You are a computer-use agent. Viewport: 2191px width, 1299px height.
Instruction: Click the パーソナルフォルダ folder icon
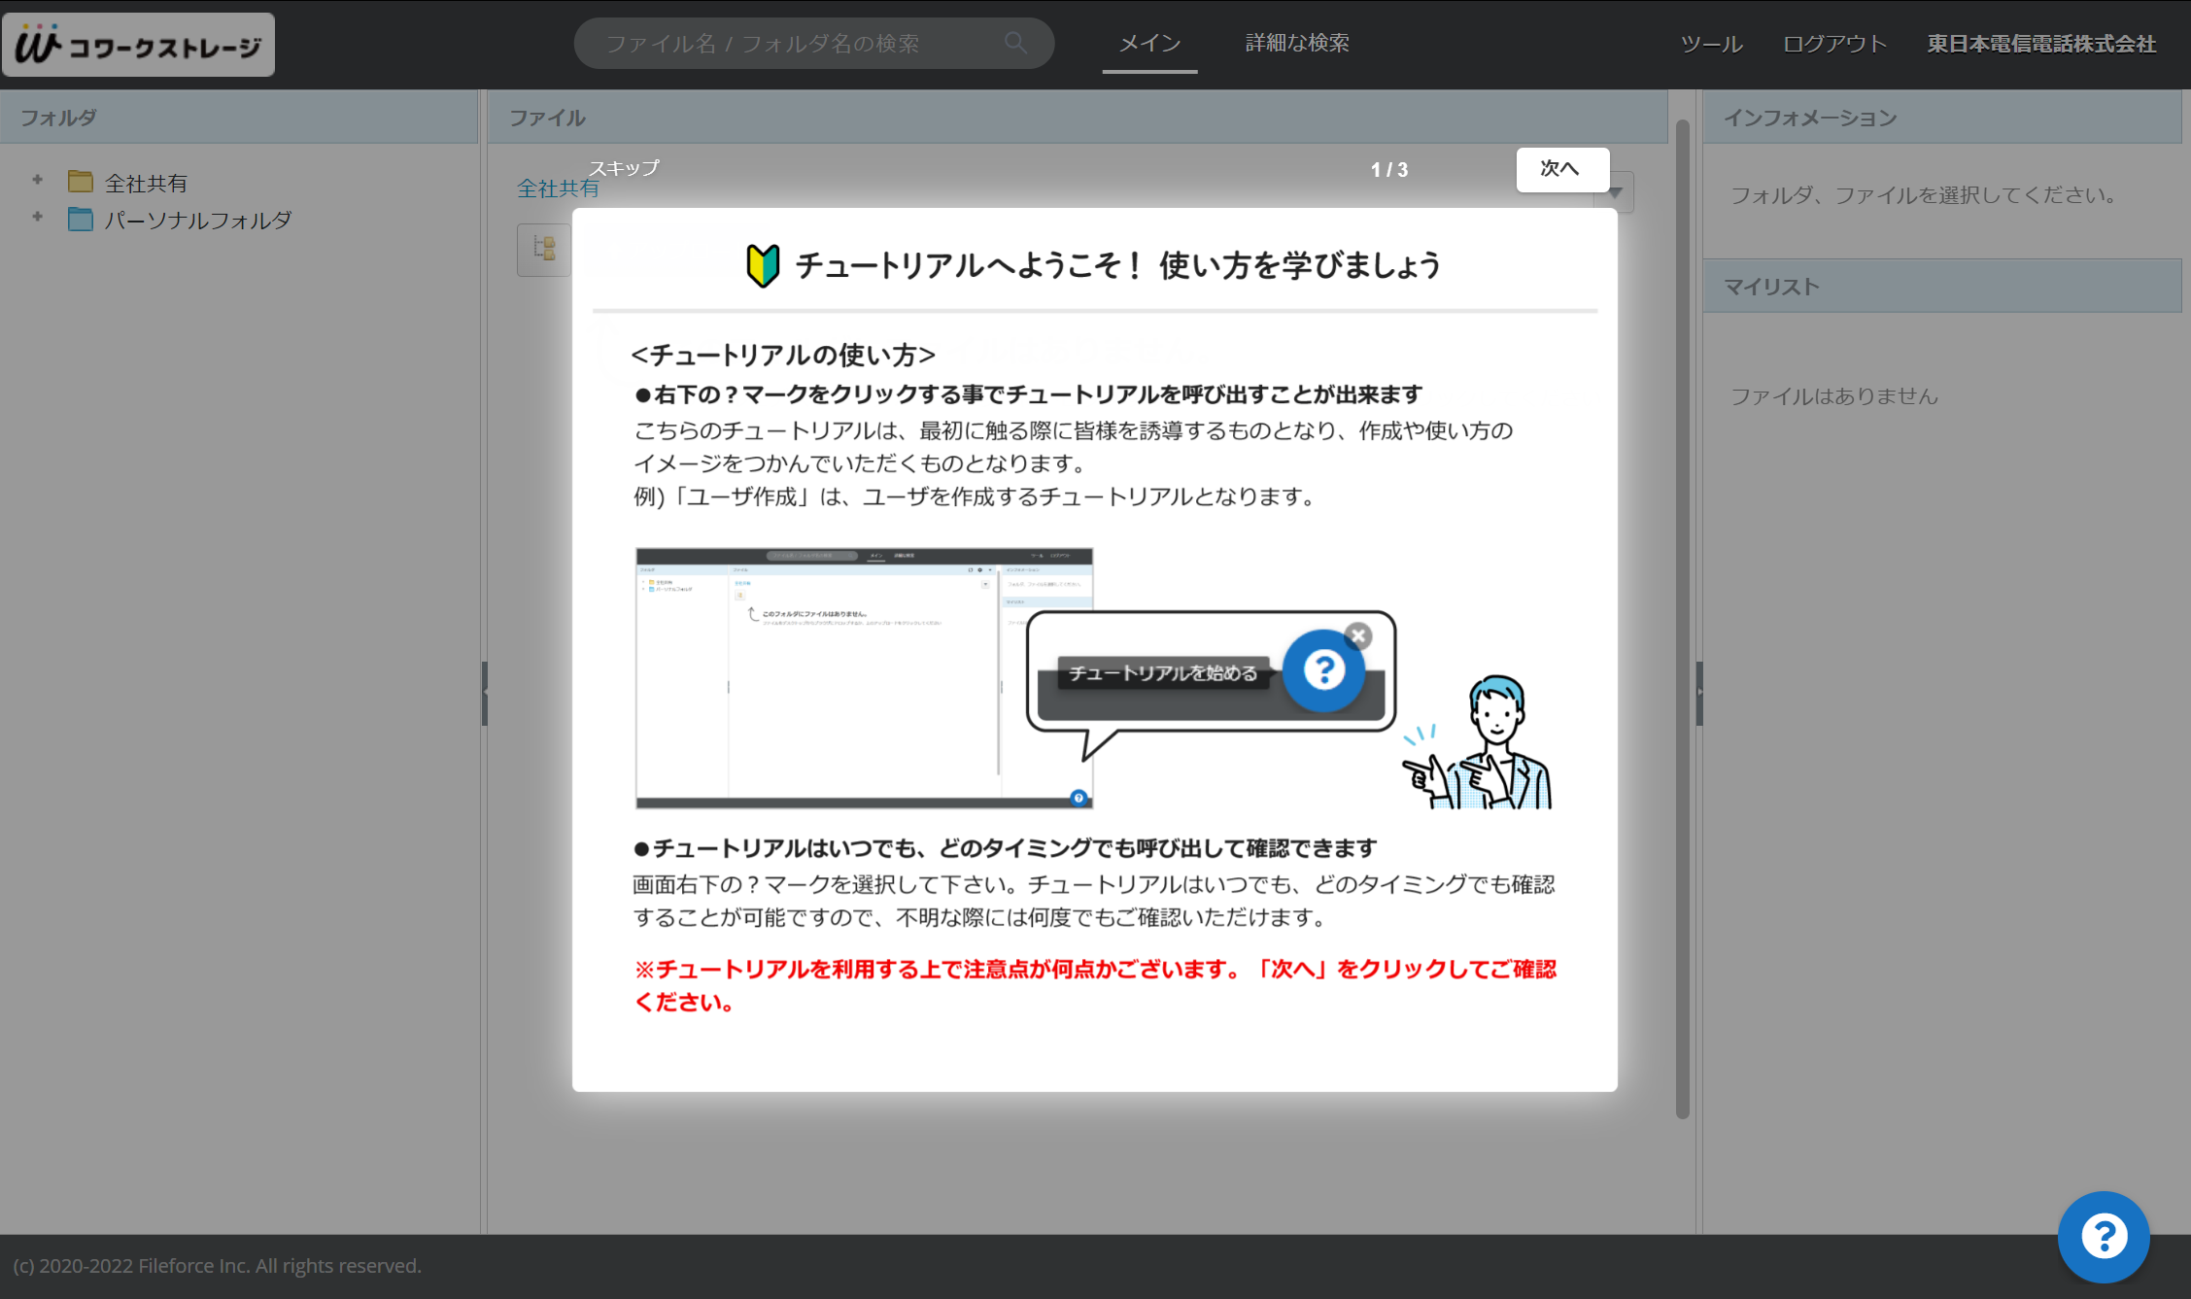pyautogui.click(x=81, y=220)
